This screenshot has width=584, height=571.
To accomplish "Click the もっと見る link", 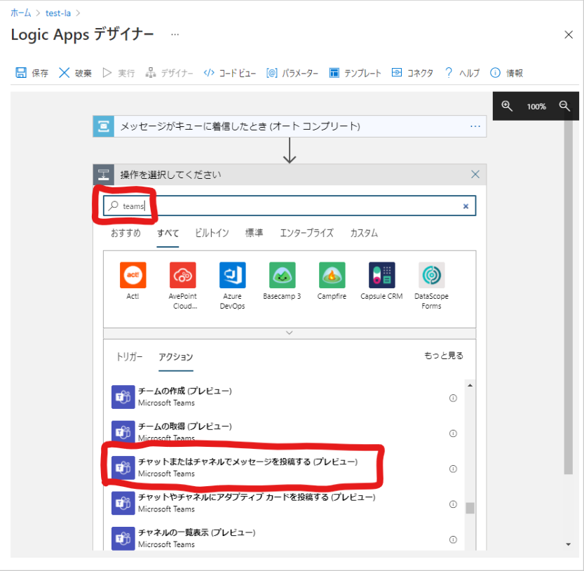I will (x=444, y=356).
